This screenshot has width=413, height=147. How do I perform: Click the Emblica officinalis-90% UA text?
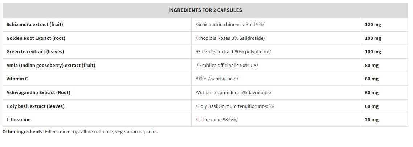(227, 66)
